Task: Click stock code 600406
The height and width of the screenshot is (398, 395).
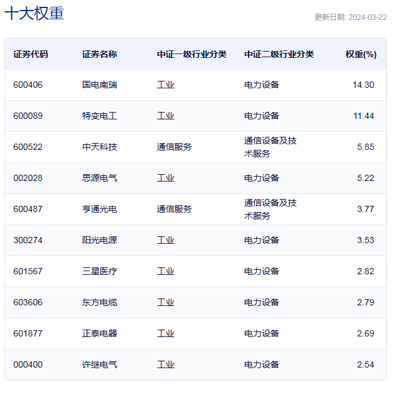Action: pos(28,85)
